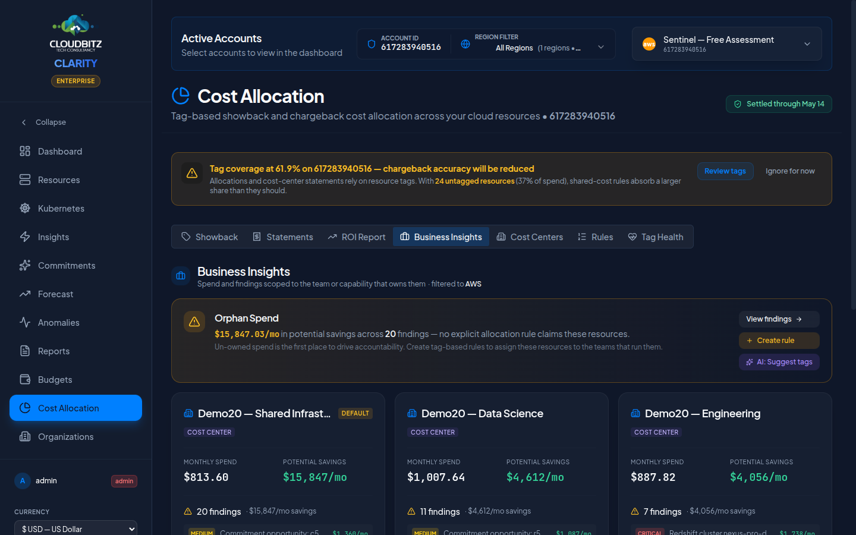Switch to the Showback tab
The image size is (856, 535).
click(x=210, y=237)
